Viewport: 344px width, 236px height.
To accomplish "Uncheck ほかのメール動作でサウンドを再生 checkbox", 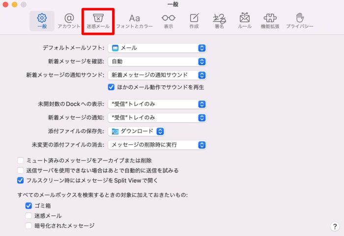I will (x=111, y=87).
